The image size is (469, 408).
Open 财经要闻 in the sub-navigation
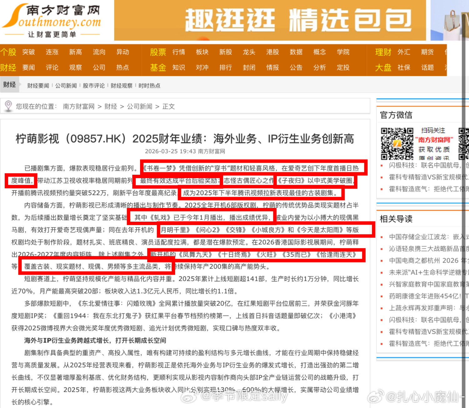(38, 85)
